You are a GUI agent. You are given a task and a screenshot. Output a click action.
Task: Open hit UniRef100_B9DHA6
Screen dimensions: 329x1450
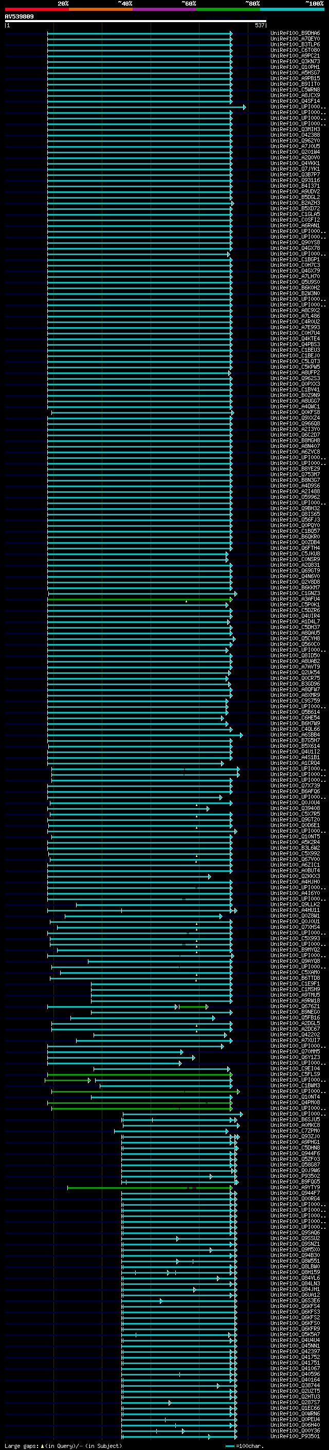[295, 33]
